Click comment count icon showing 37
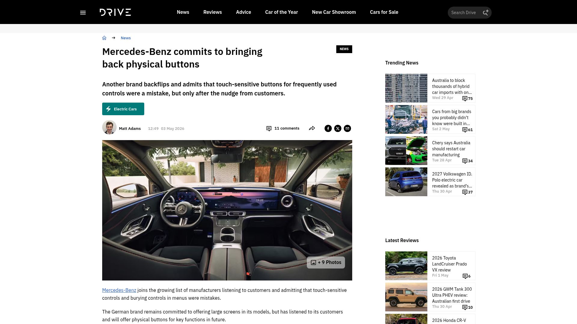 pos(465,192)
